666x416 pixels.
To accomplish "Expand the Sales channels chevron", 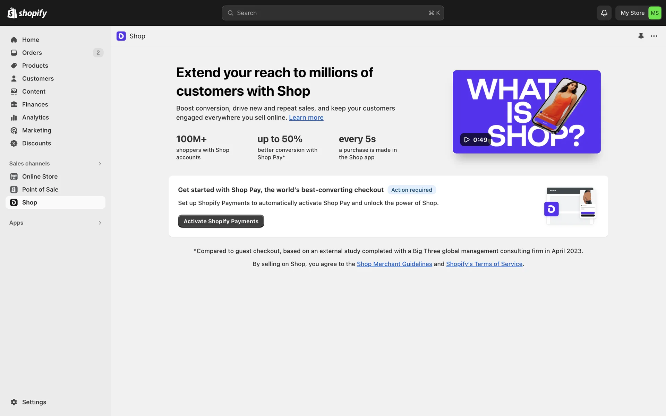I will (x=100, y=164).
